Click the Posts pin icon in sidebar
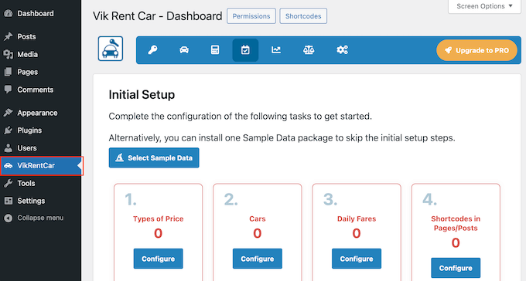This screenshot has height=281, width=526. (9, 36)
